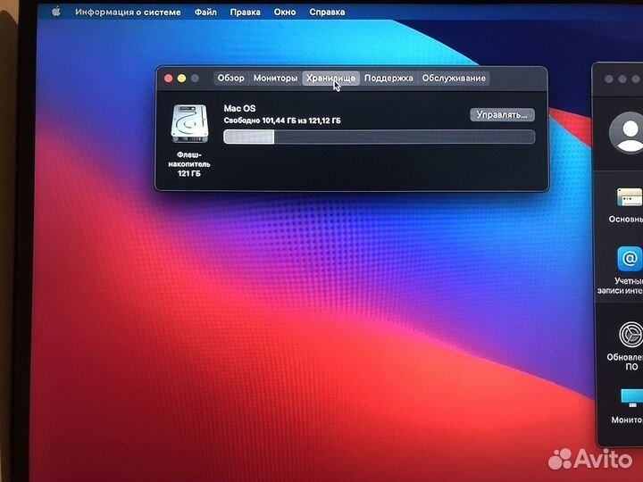Click the user account avatar icon
Screen dimensions: 643x482
[626, 132]
